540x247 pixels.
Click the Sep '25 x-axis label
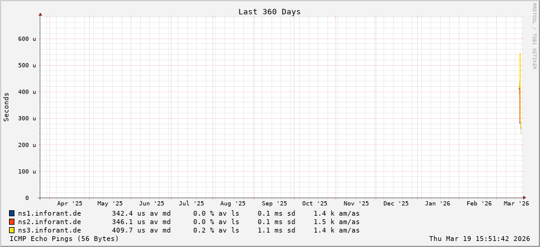[x=275, y=204]
